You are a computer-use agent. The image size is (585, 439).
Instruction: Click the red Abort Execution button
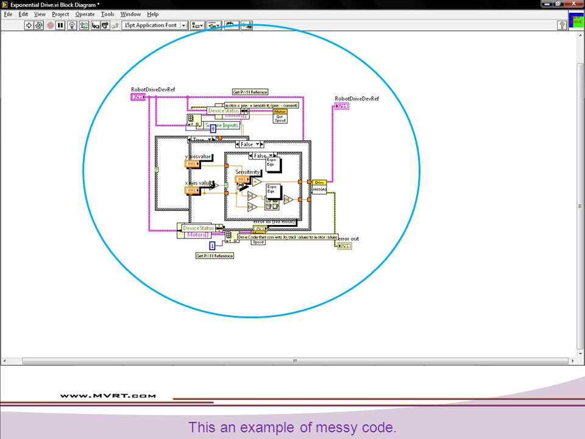click(51, 26)
